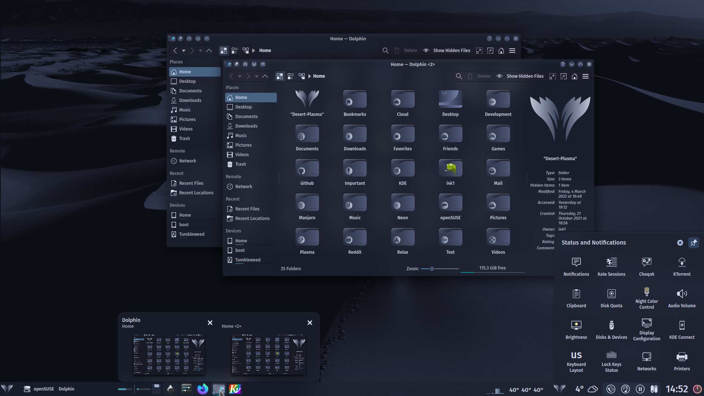Open KTorrent tray entry
This screenshot has width=704, height=396.
tap(682, 267)
